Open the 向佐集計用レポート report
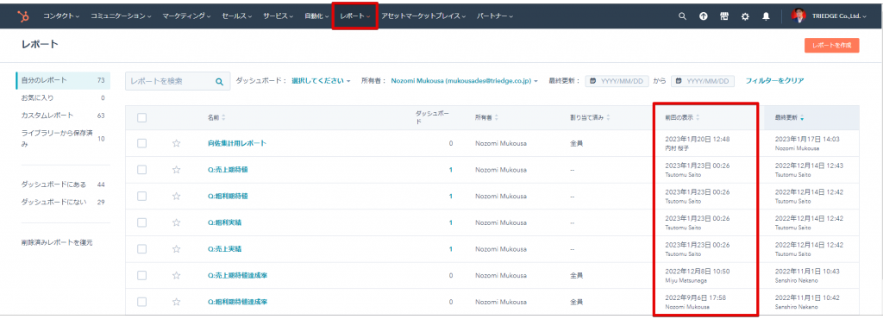This screenshot has width=883, height=319. click(236, 143)
